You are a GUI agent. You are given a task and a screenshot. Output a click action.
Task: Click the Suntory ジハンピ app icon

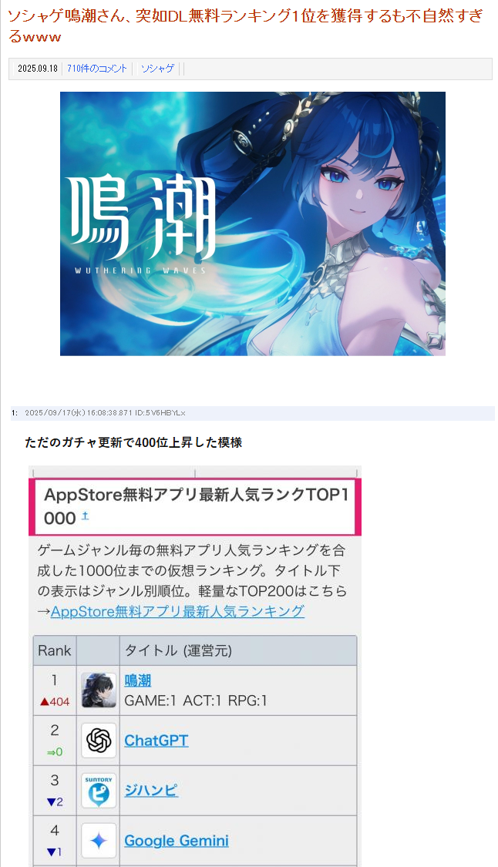click(99, 790)
